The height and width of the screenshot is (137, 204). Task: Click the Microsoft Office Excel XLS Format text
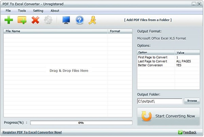click(161, 38)
